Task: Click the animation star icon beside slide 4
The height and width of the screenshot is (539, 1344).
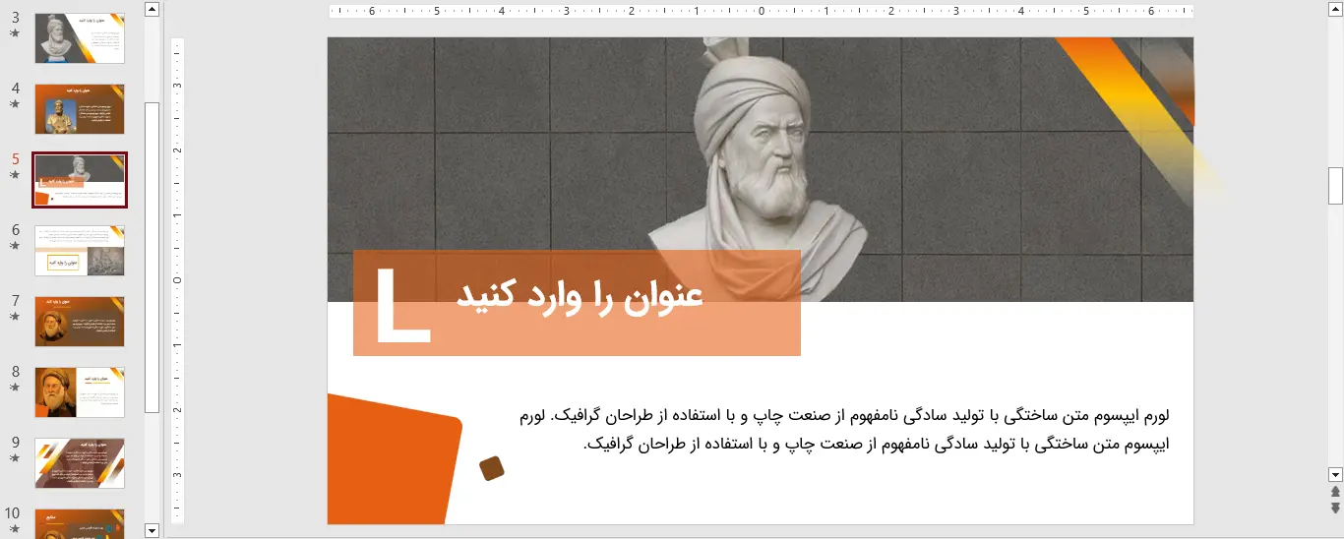Action: pyautogui.click(x=15, y=103)
